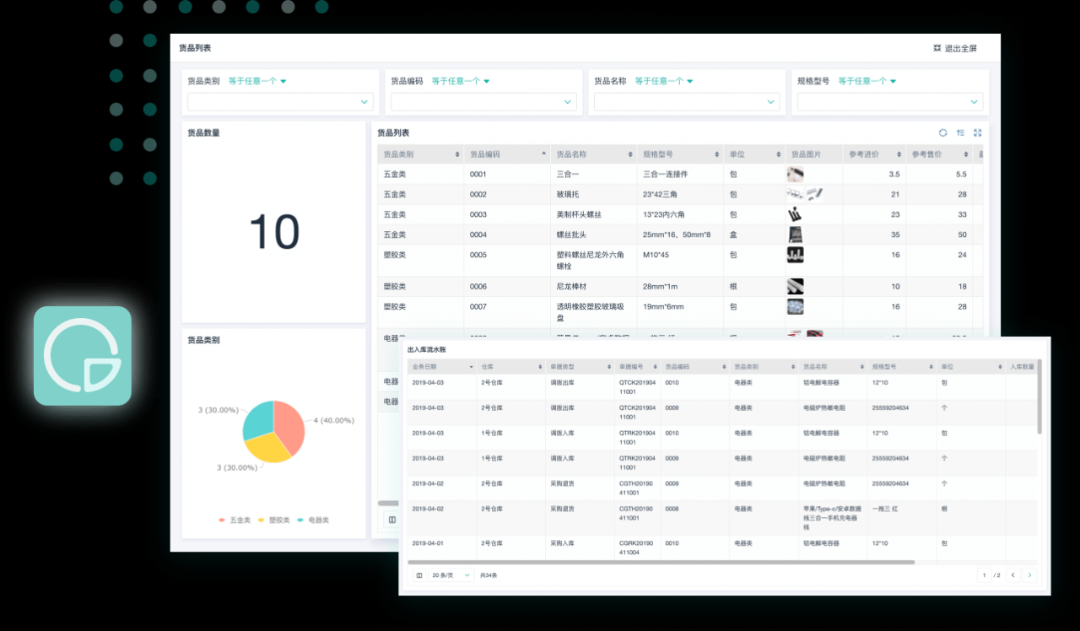Go to the next page of 出入库流水账
Image resolution: width=1080 pixels, height=631 pixels.
click(x=1029, y=575)
